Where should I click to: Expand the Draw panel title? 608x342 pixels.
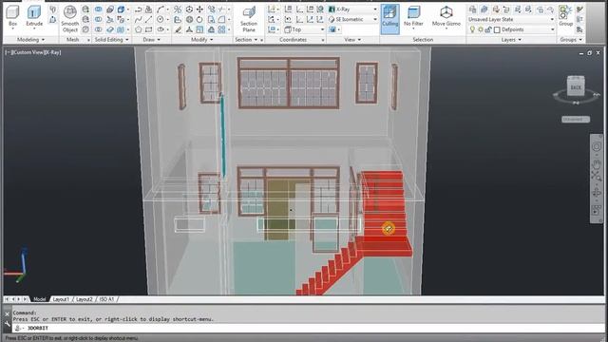pyautogui.click(x=152, y=40)
